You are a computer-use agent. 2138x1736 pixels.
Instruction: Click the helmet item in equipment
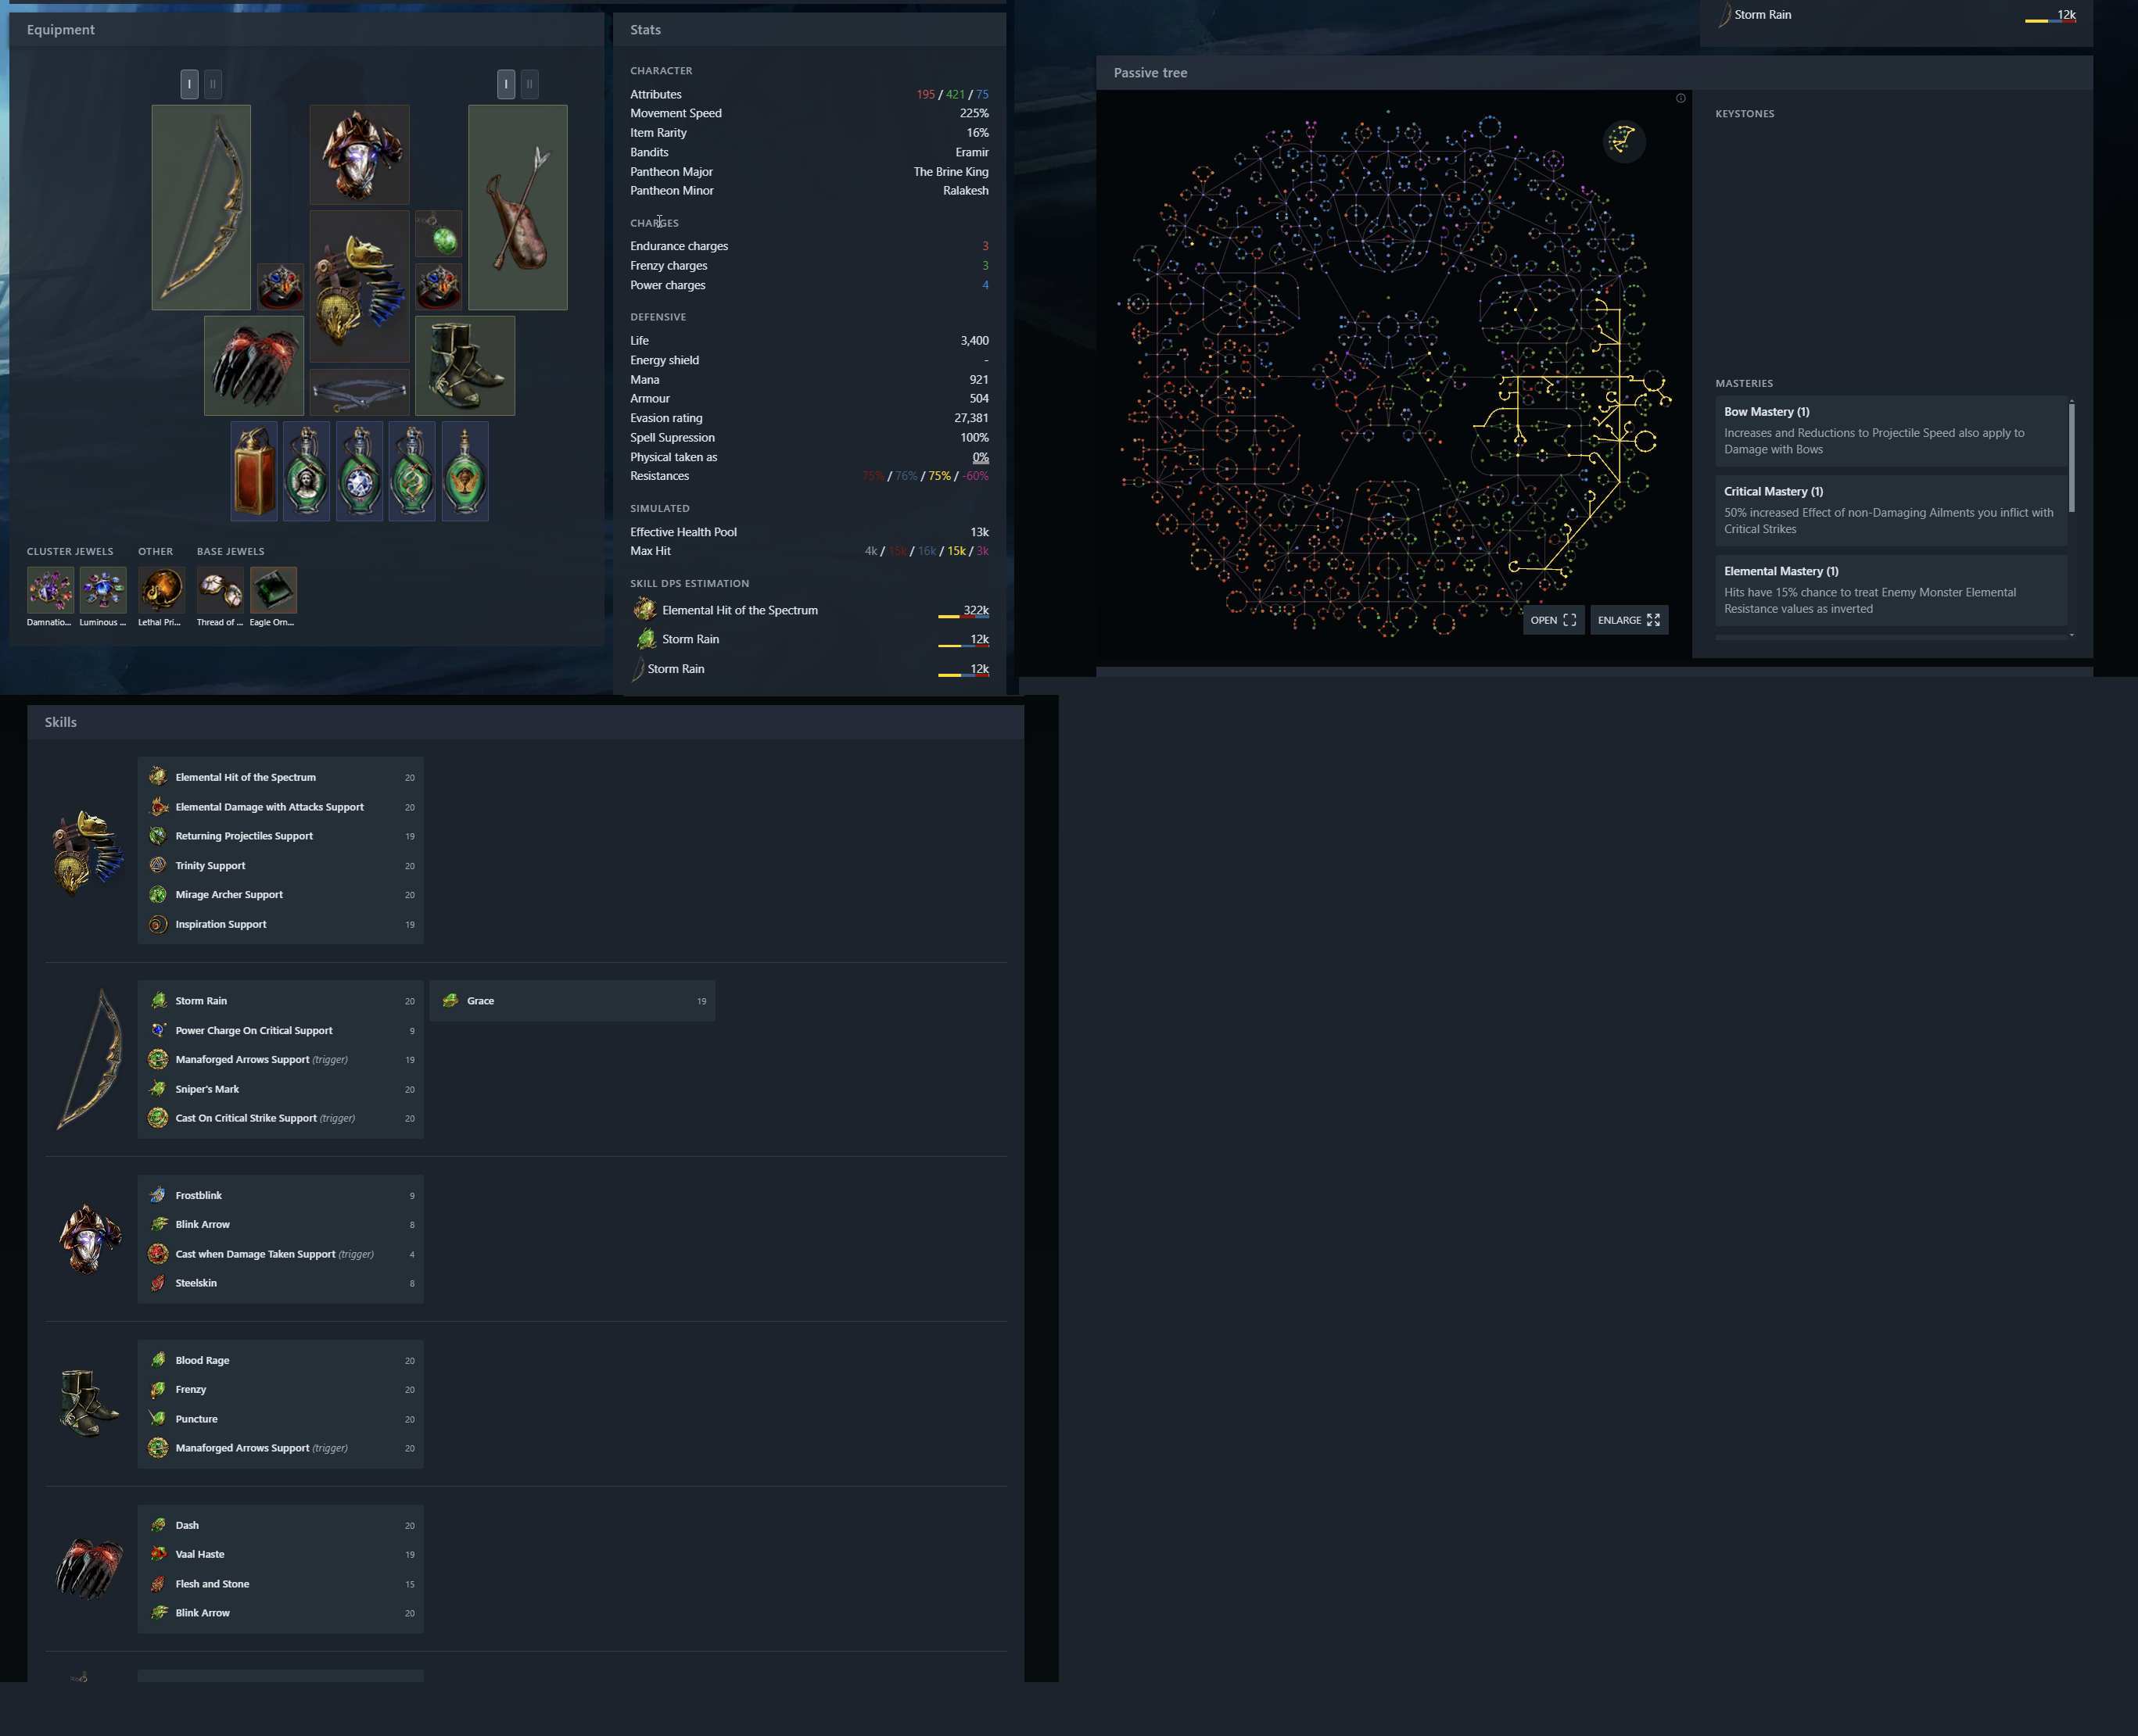[359, 155]
